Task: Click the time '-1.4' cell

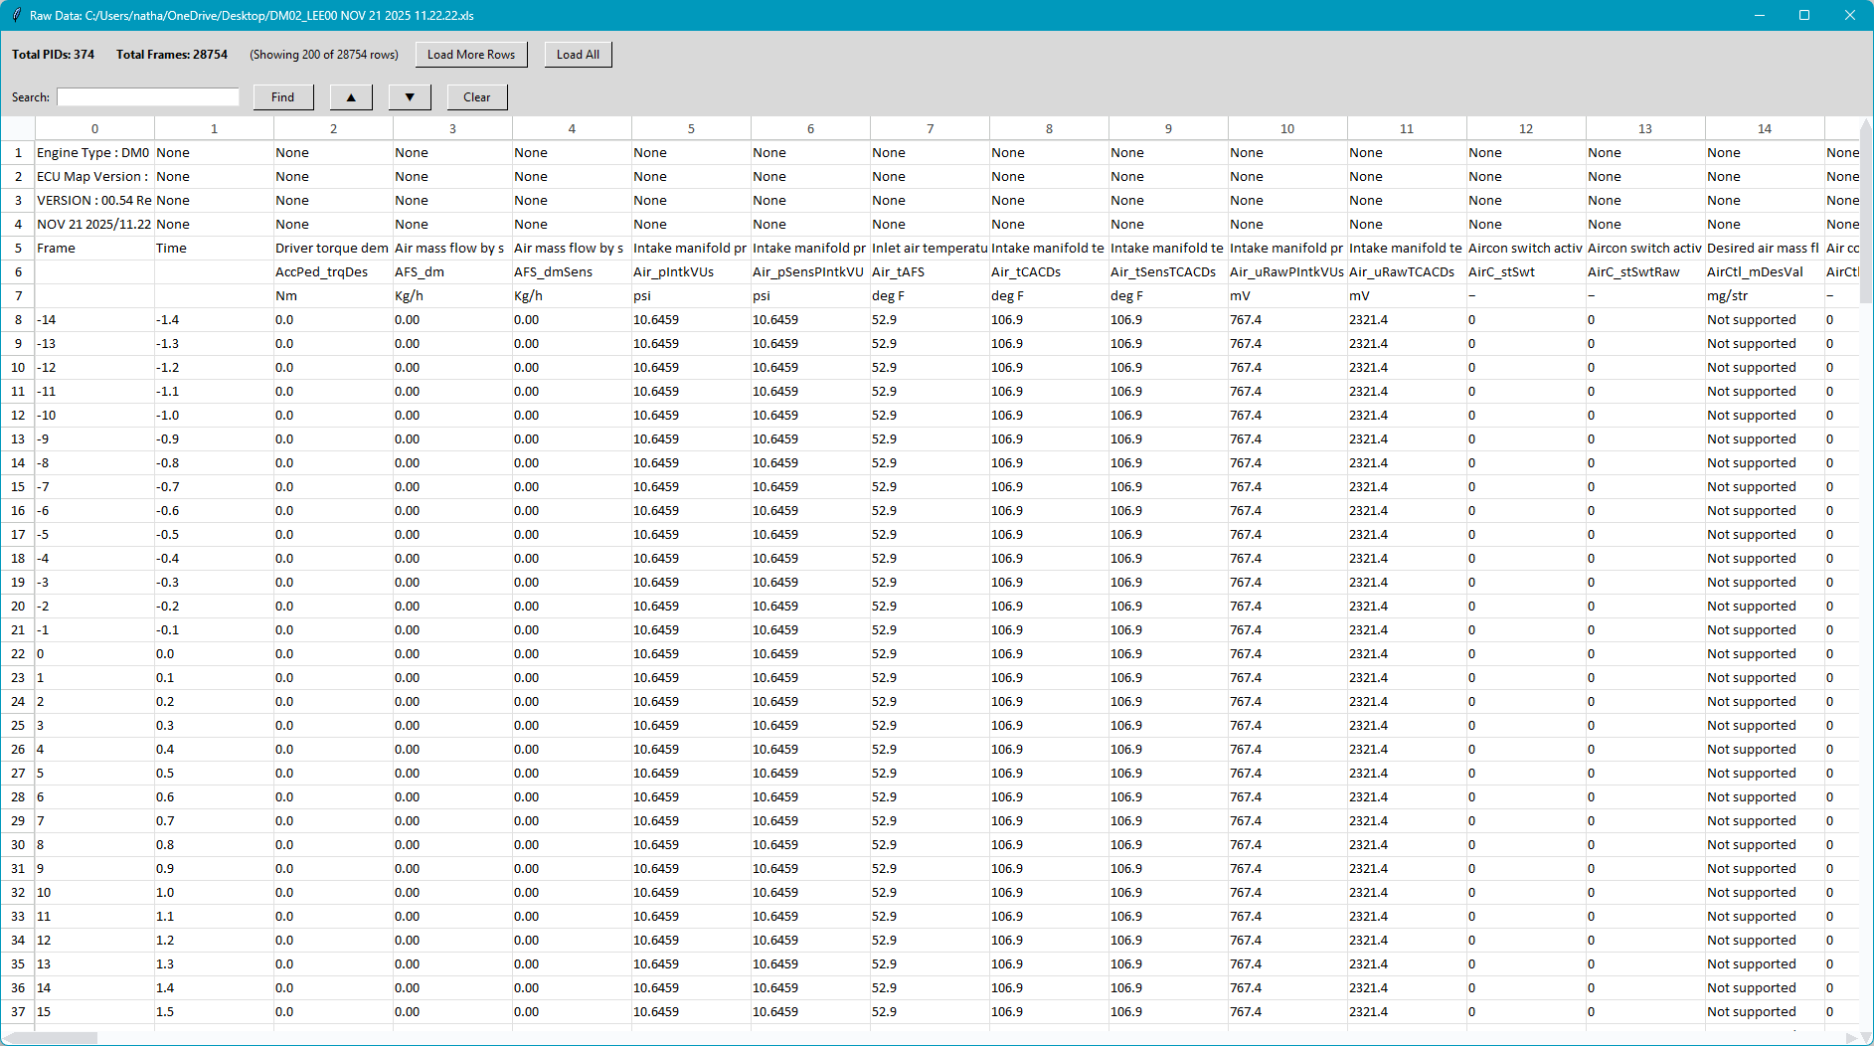Action: click(214, 320)
